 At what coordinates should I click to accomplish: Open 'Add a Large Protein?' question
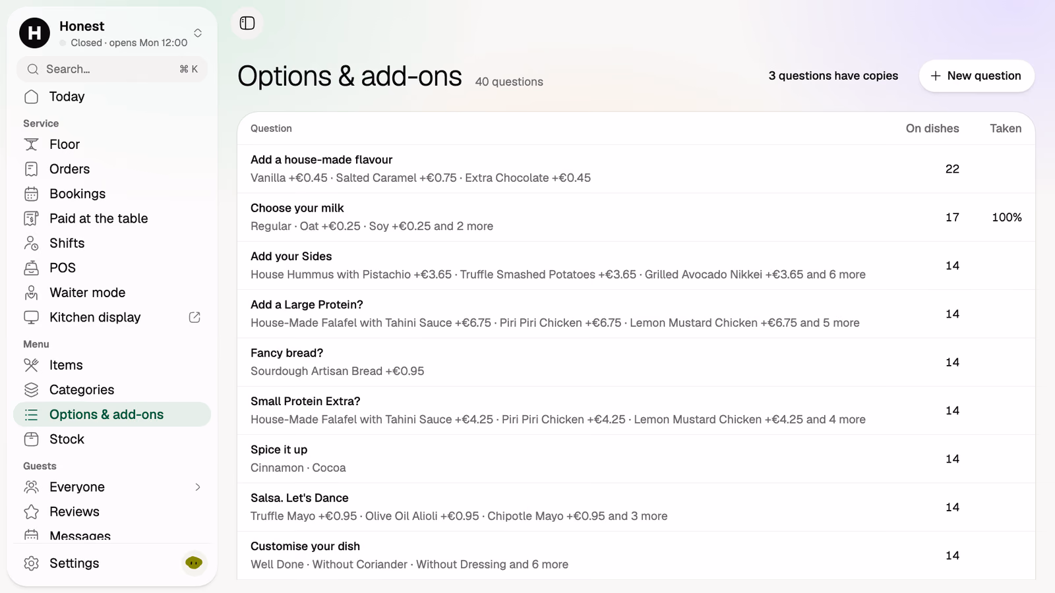(x=636, y=314)
